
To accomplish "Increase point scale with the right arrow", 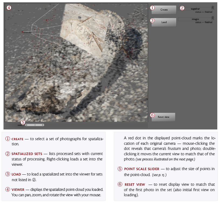I will click(43, 125).
